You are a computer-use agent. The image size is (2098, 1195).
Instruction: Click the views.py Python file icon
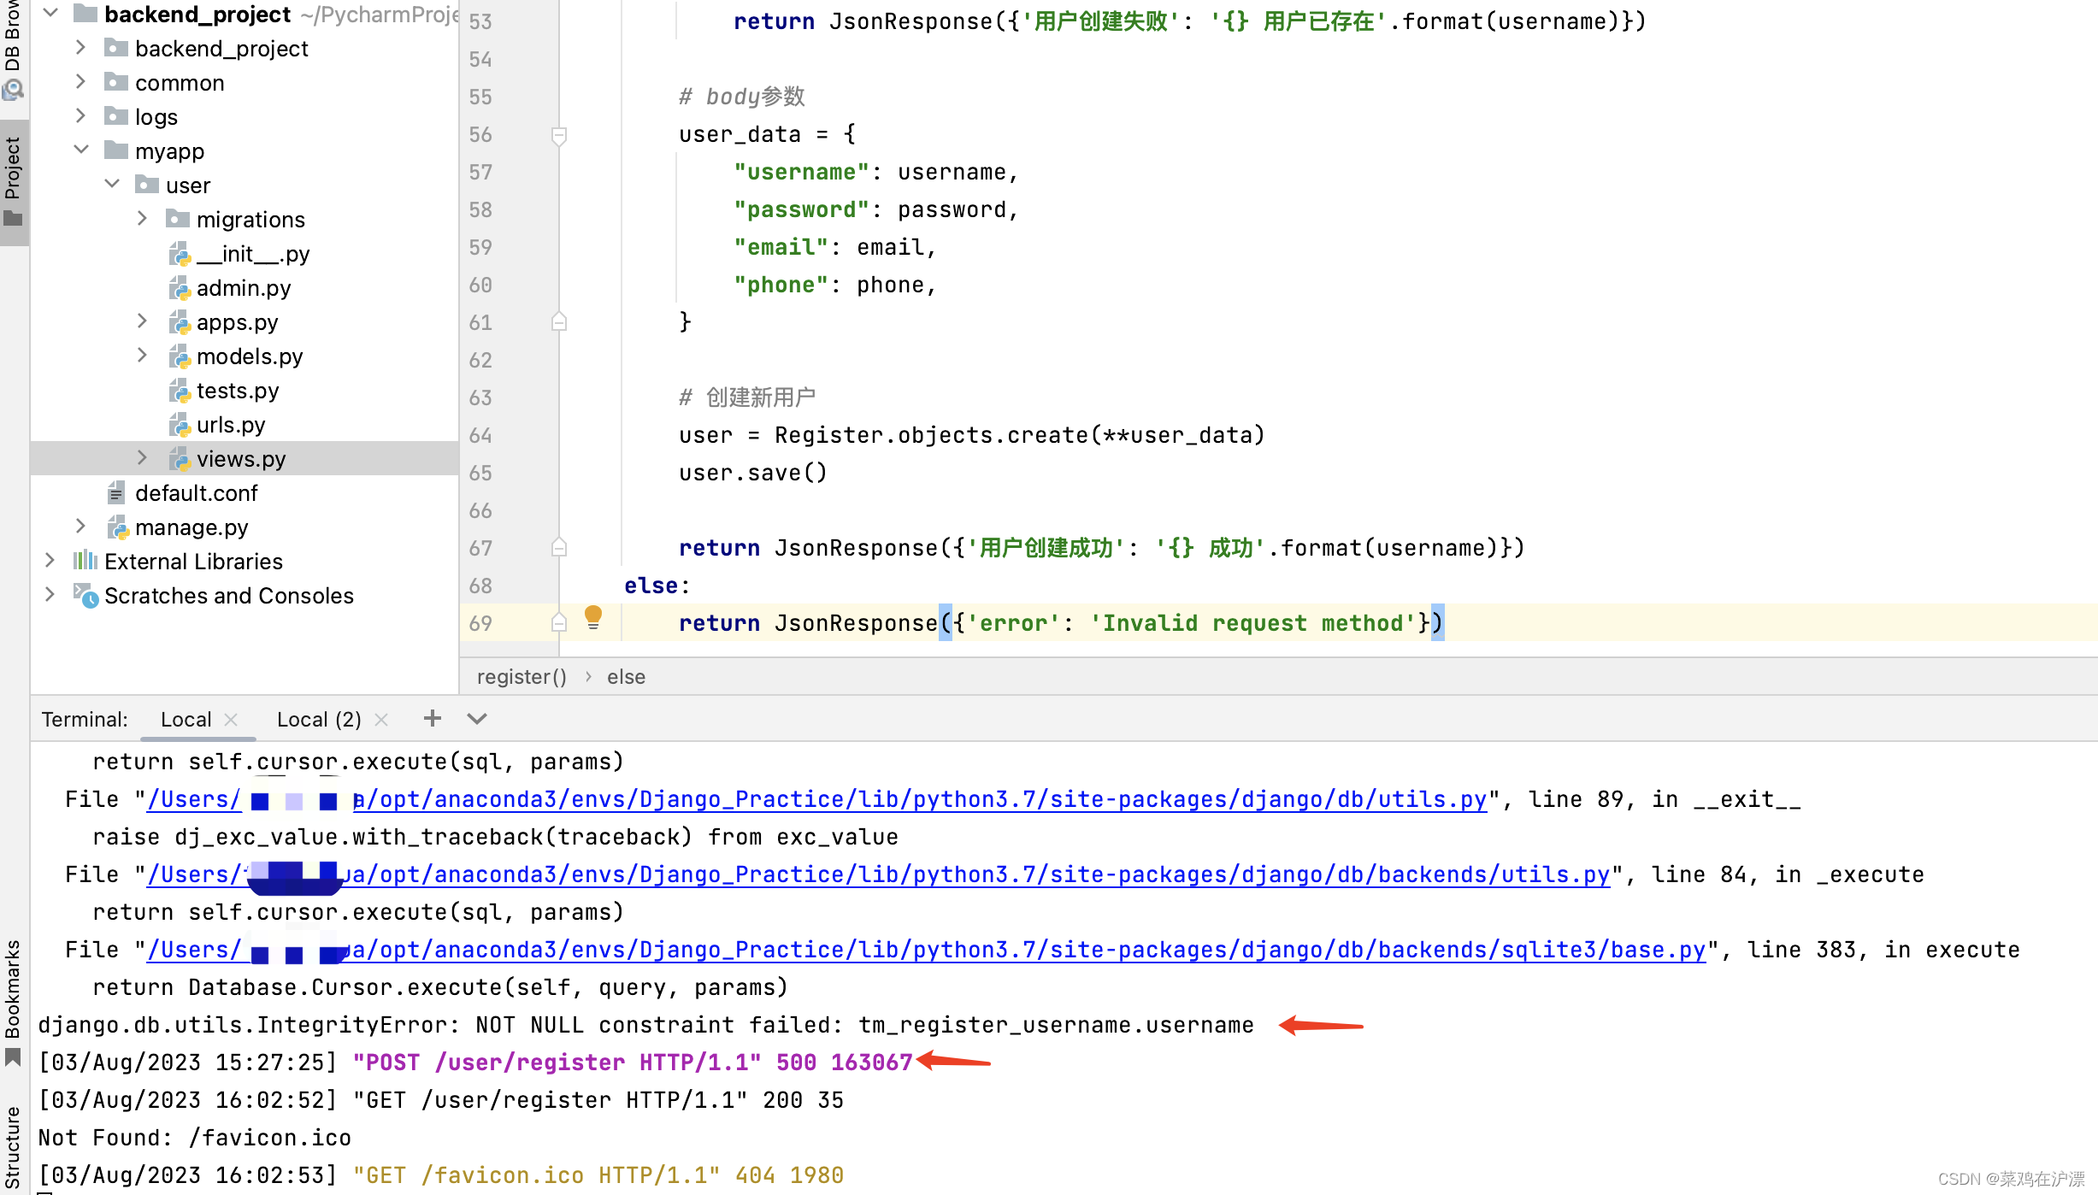(x=180, y=459)
